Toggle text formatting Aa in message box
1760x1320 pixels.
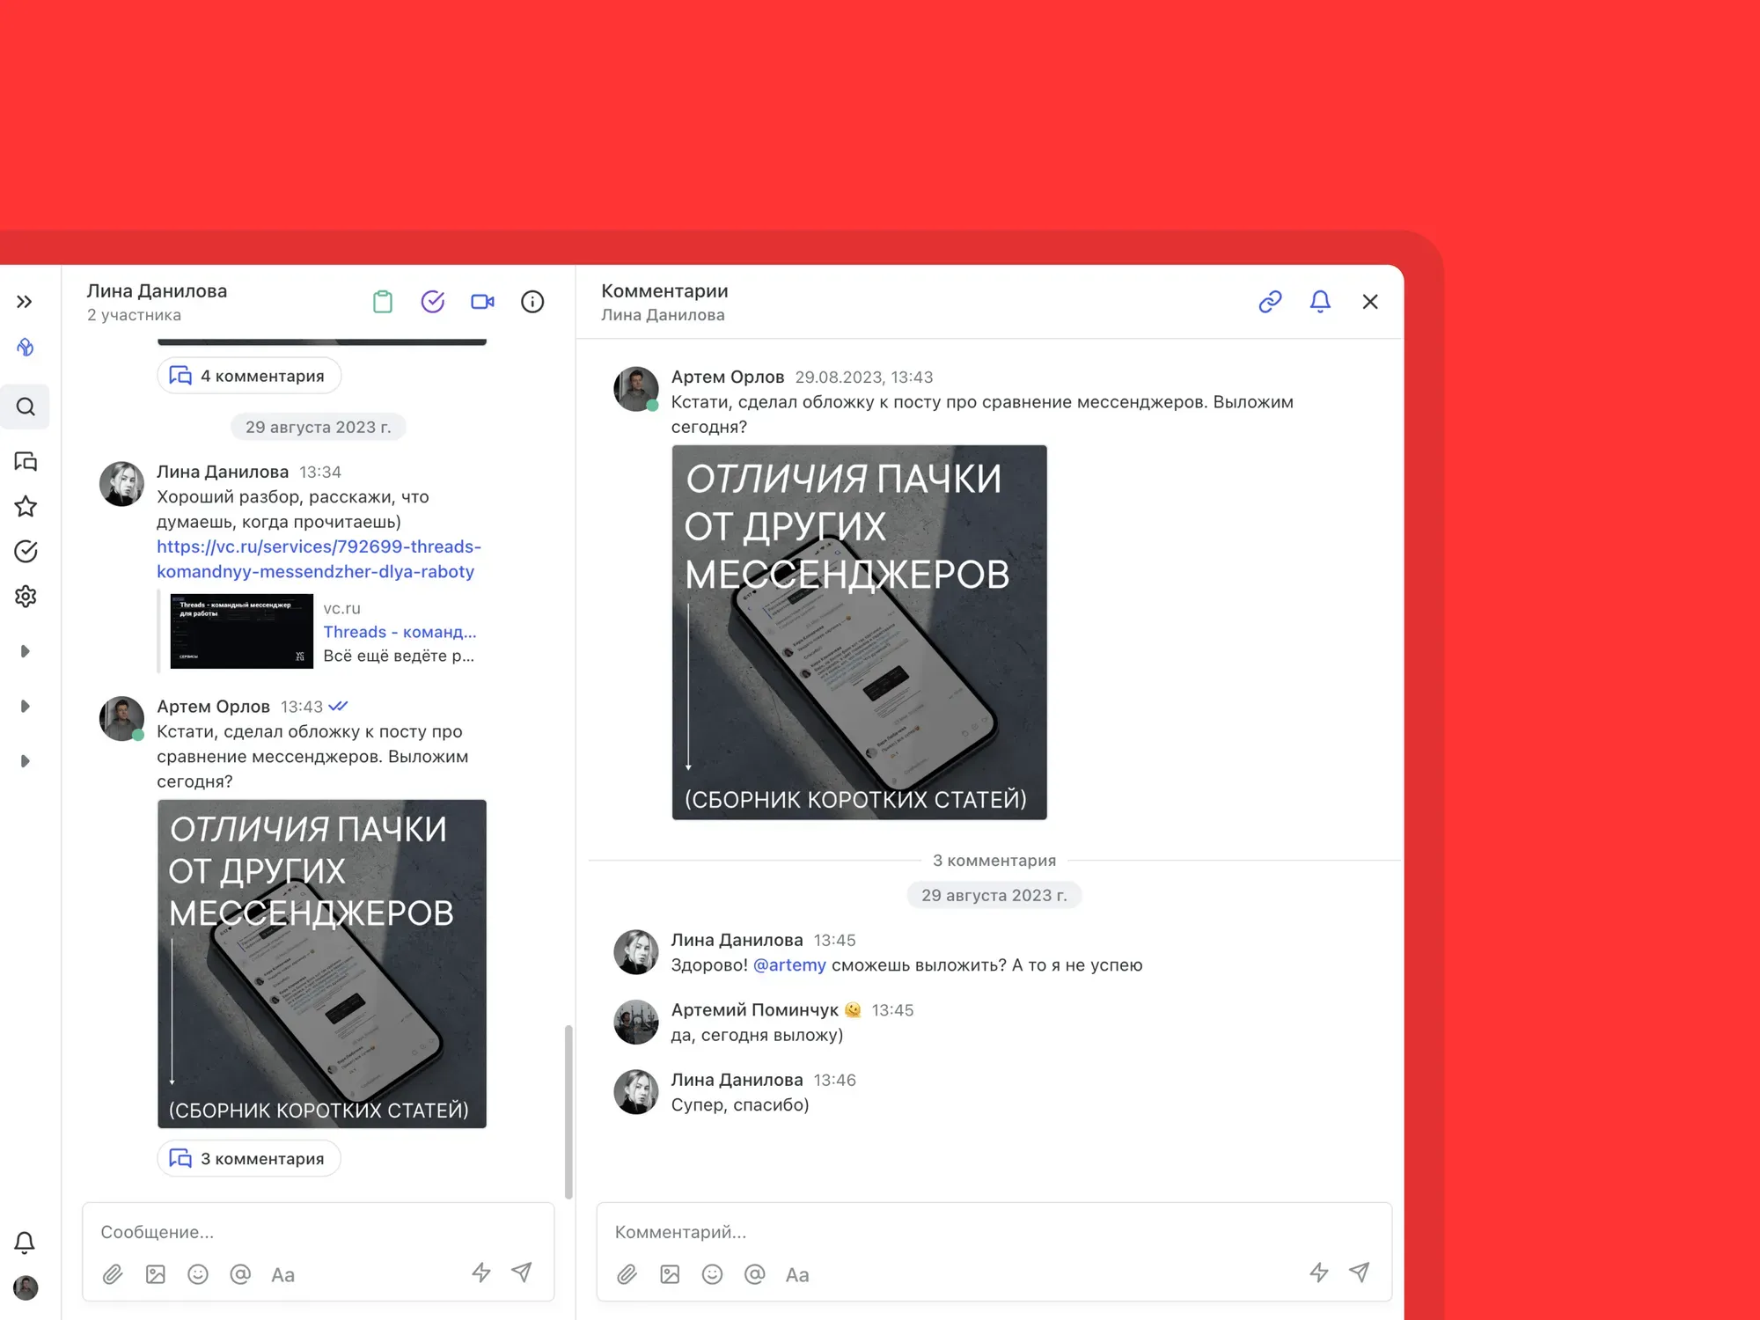click(x=282, y=1274)
